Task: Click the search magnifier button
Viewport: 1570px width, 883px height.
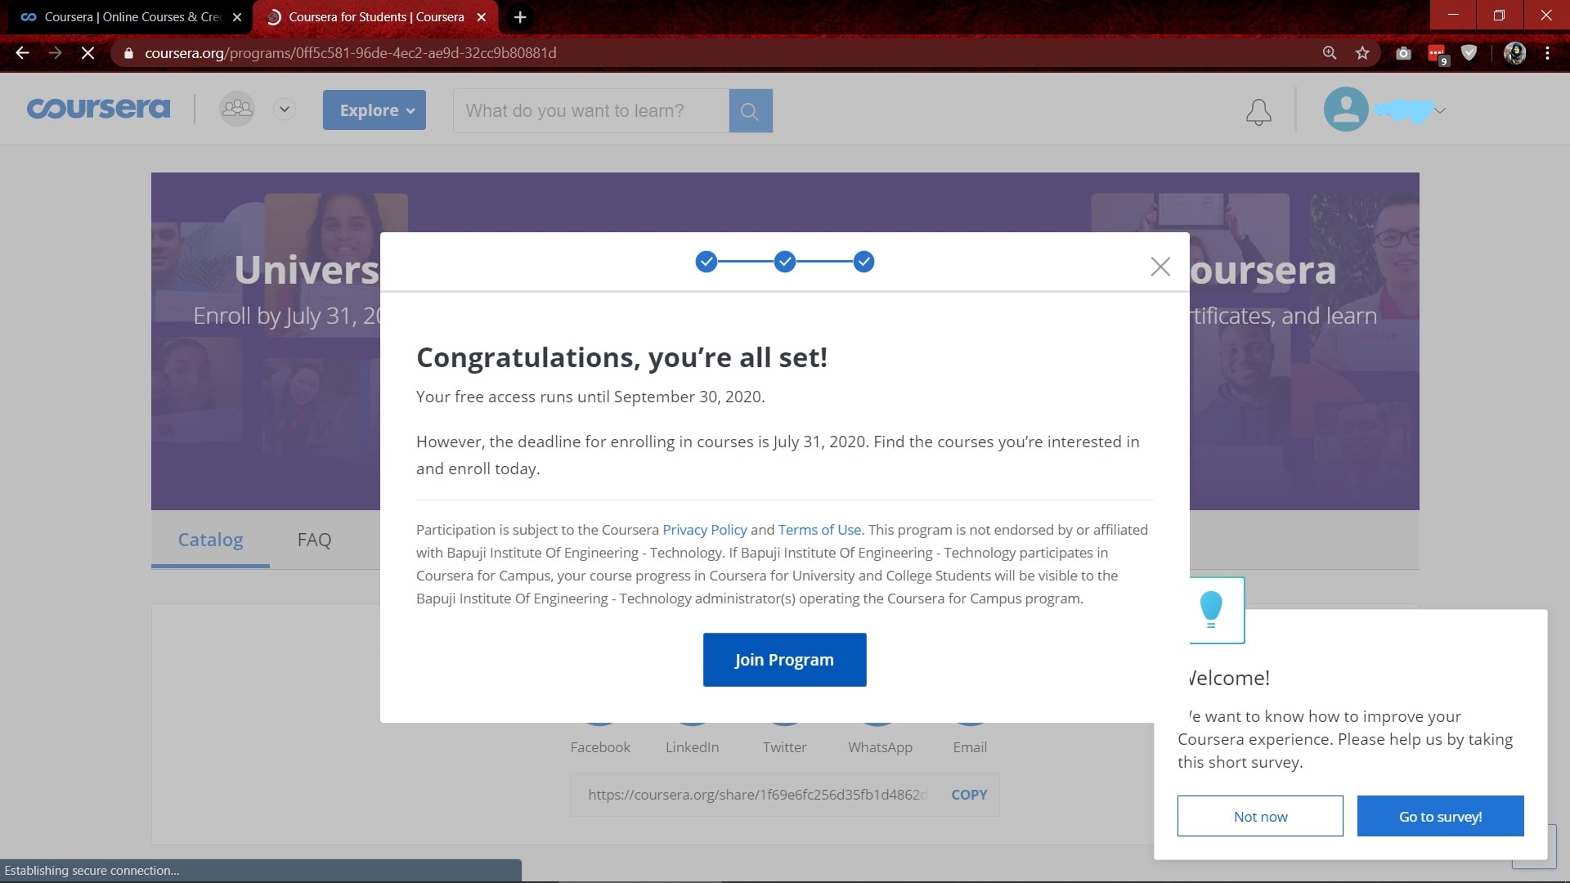Action: 750,111
